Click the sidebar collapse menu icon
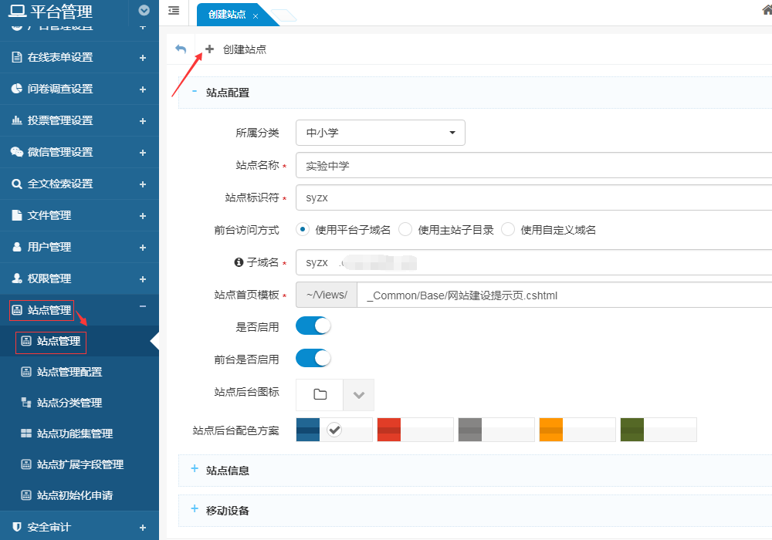 (174, 11)
